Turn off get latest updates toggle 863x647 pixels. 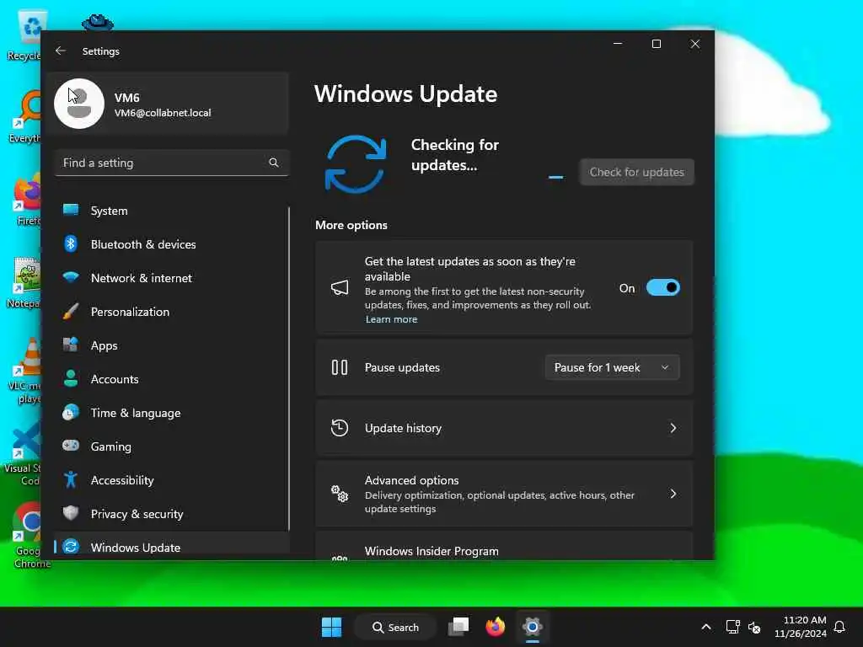[663, 287]
